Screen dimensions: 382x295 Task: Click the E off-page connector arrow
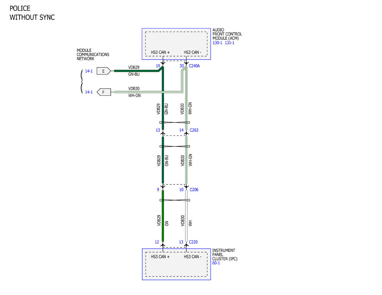coord(103,71)
